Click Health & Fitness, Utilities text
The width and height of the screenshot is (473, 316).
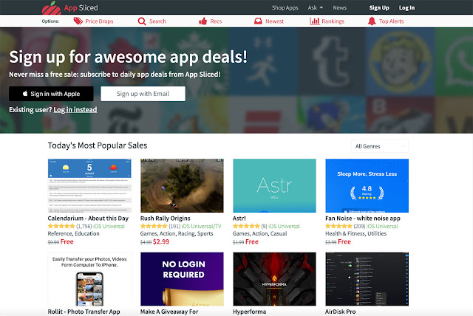coord(355,234)
